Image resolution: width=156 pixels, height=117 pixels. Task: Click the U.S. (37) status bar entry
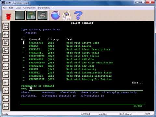103,114
